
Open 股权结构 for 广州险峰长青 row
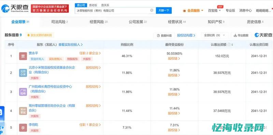pyautogui.click(x=93, y=87)
